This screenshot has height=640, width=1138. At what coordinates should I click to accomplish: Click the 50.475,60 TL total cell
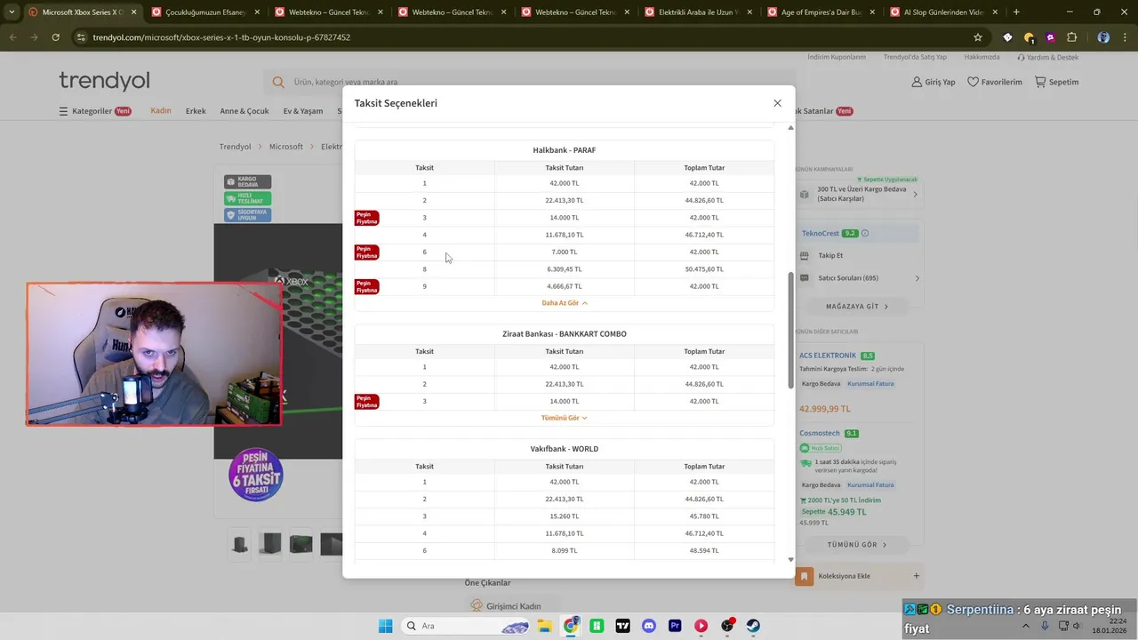pyautogui.click(x=704, y=269)
